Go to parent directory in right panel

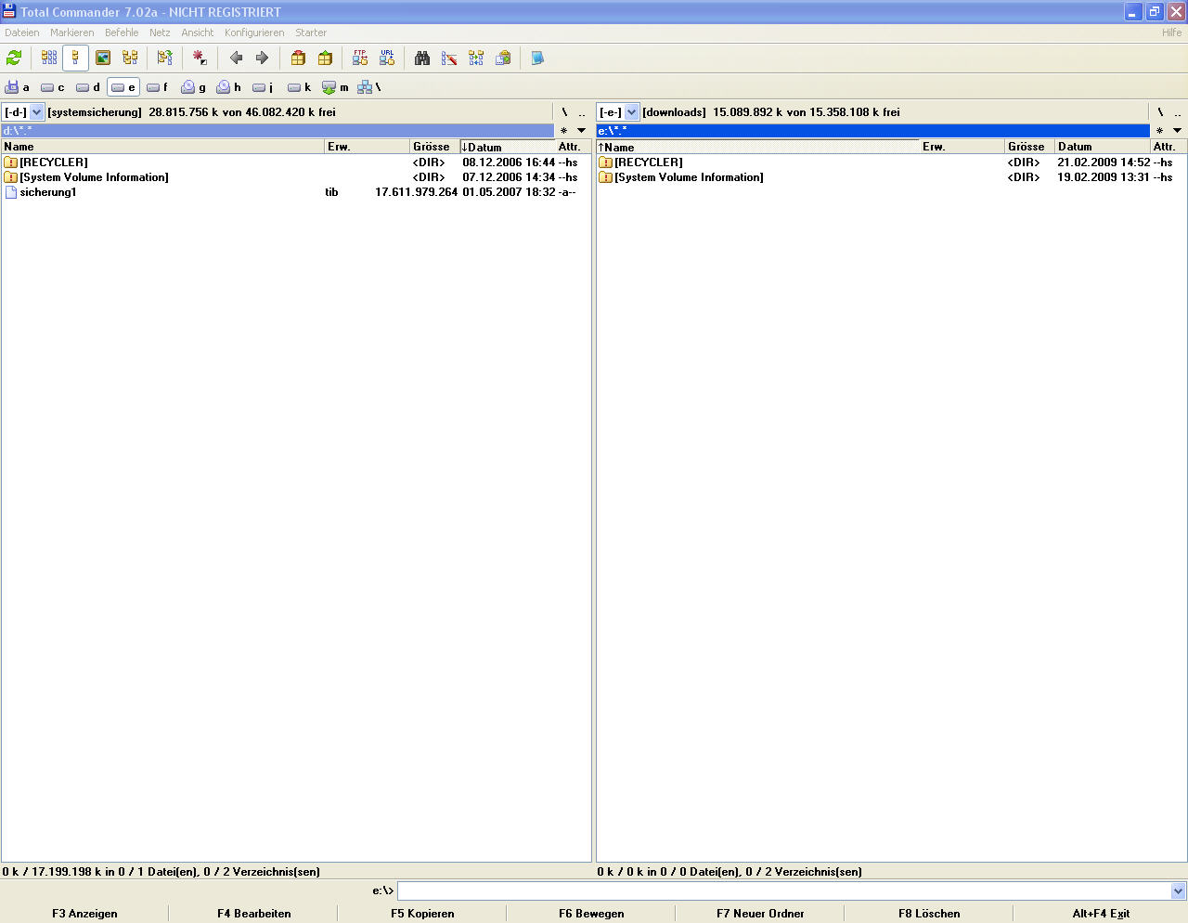(x=1178, y=111)
